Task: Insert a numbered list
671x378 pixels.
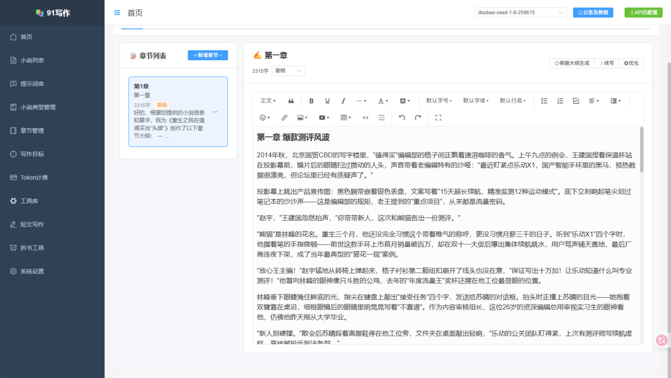Action: point(560,101)
